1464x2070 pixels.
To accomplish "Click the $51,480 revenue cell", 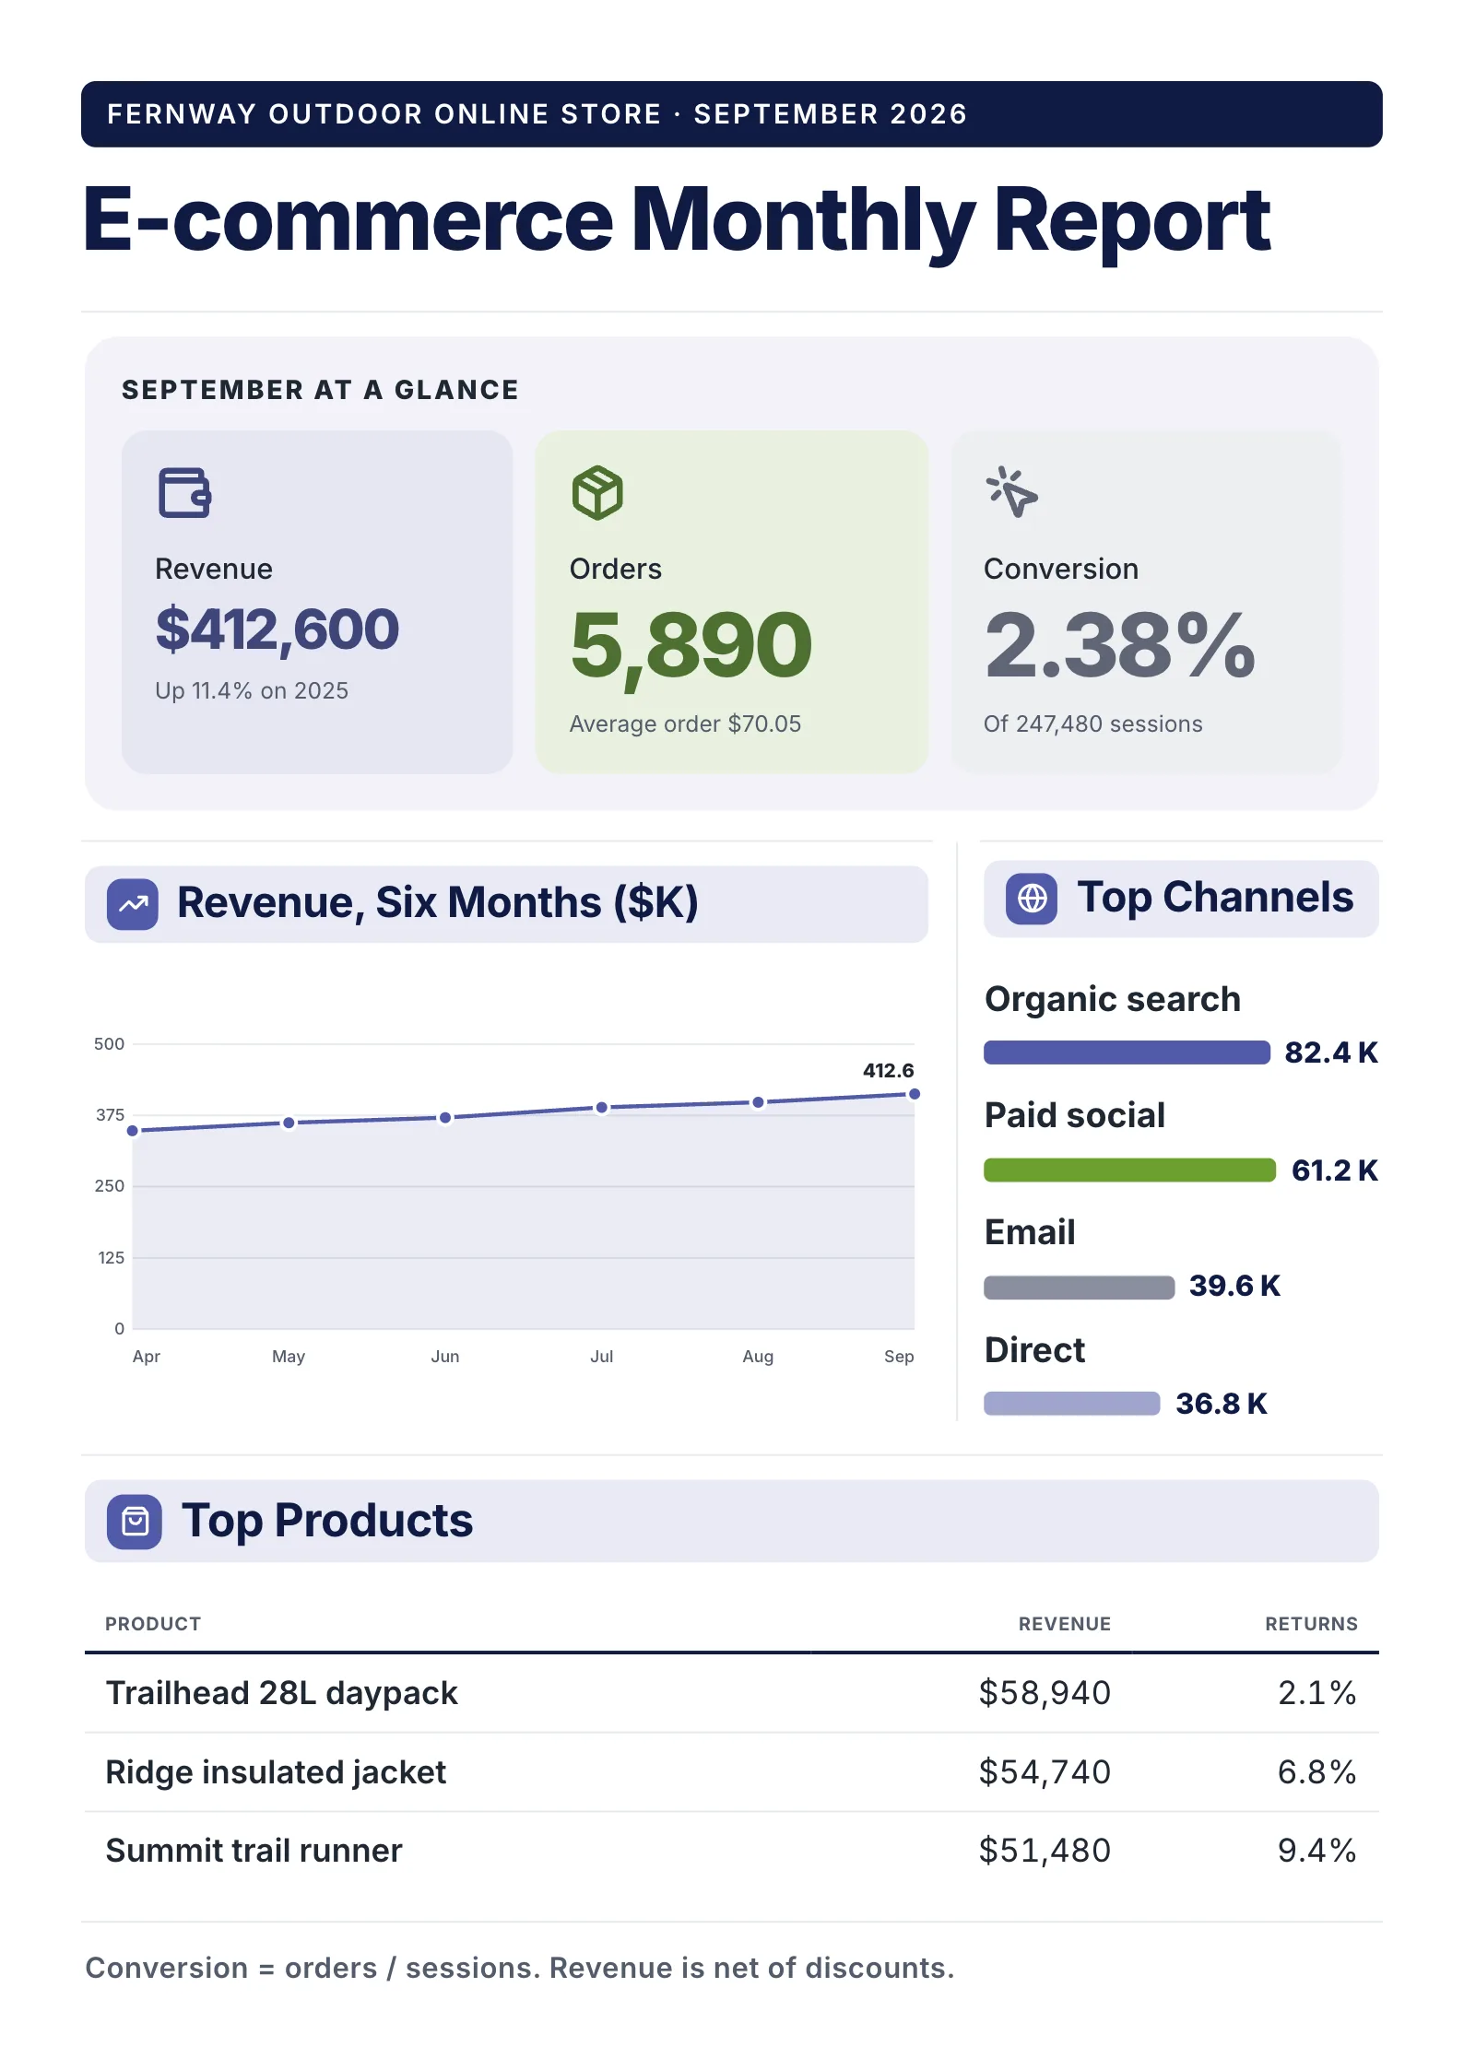I will point(1045,1851).
